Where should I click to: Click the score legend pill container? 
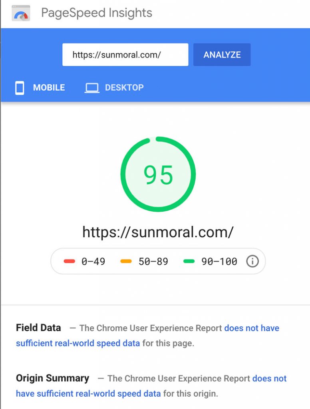coord(159,261)
